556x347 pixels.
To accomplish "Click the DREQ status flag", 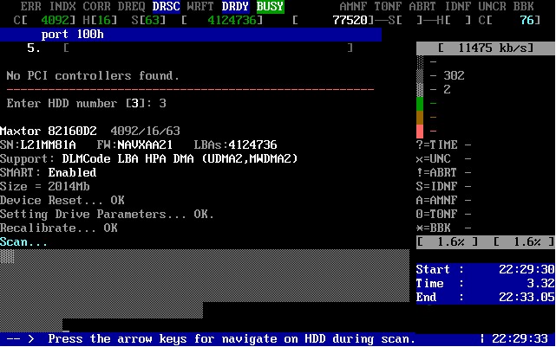I will [x=131, y=6].
